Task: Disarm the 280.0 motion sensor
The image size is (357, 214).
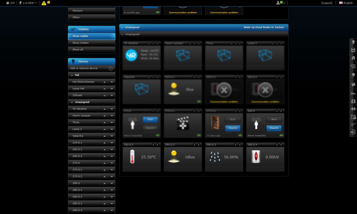Action: tap(274, 128)
